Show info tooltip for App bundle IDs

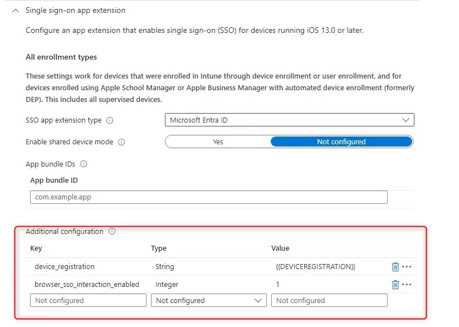click(x=84, y=164)
